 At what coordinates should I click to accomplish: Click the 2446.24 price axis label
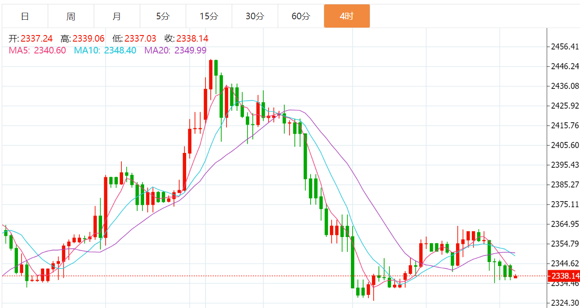point(565,66)
